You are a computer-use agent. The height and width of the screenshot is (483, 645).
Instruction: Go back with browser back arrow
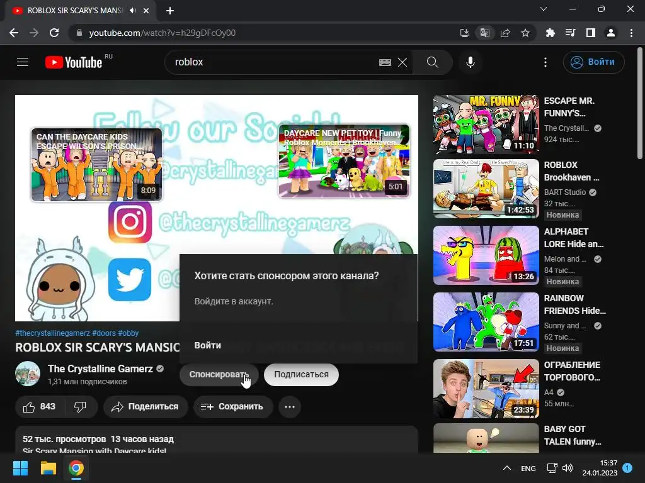(x=14, y=33)
